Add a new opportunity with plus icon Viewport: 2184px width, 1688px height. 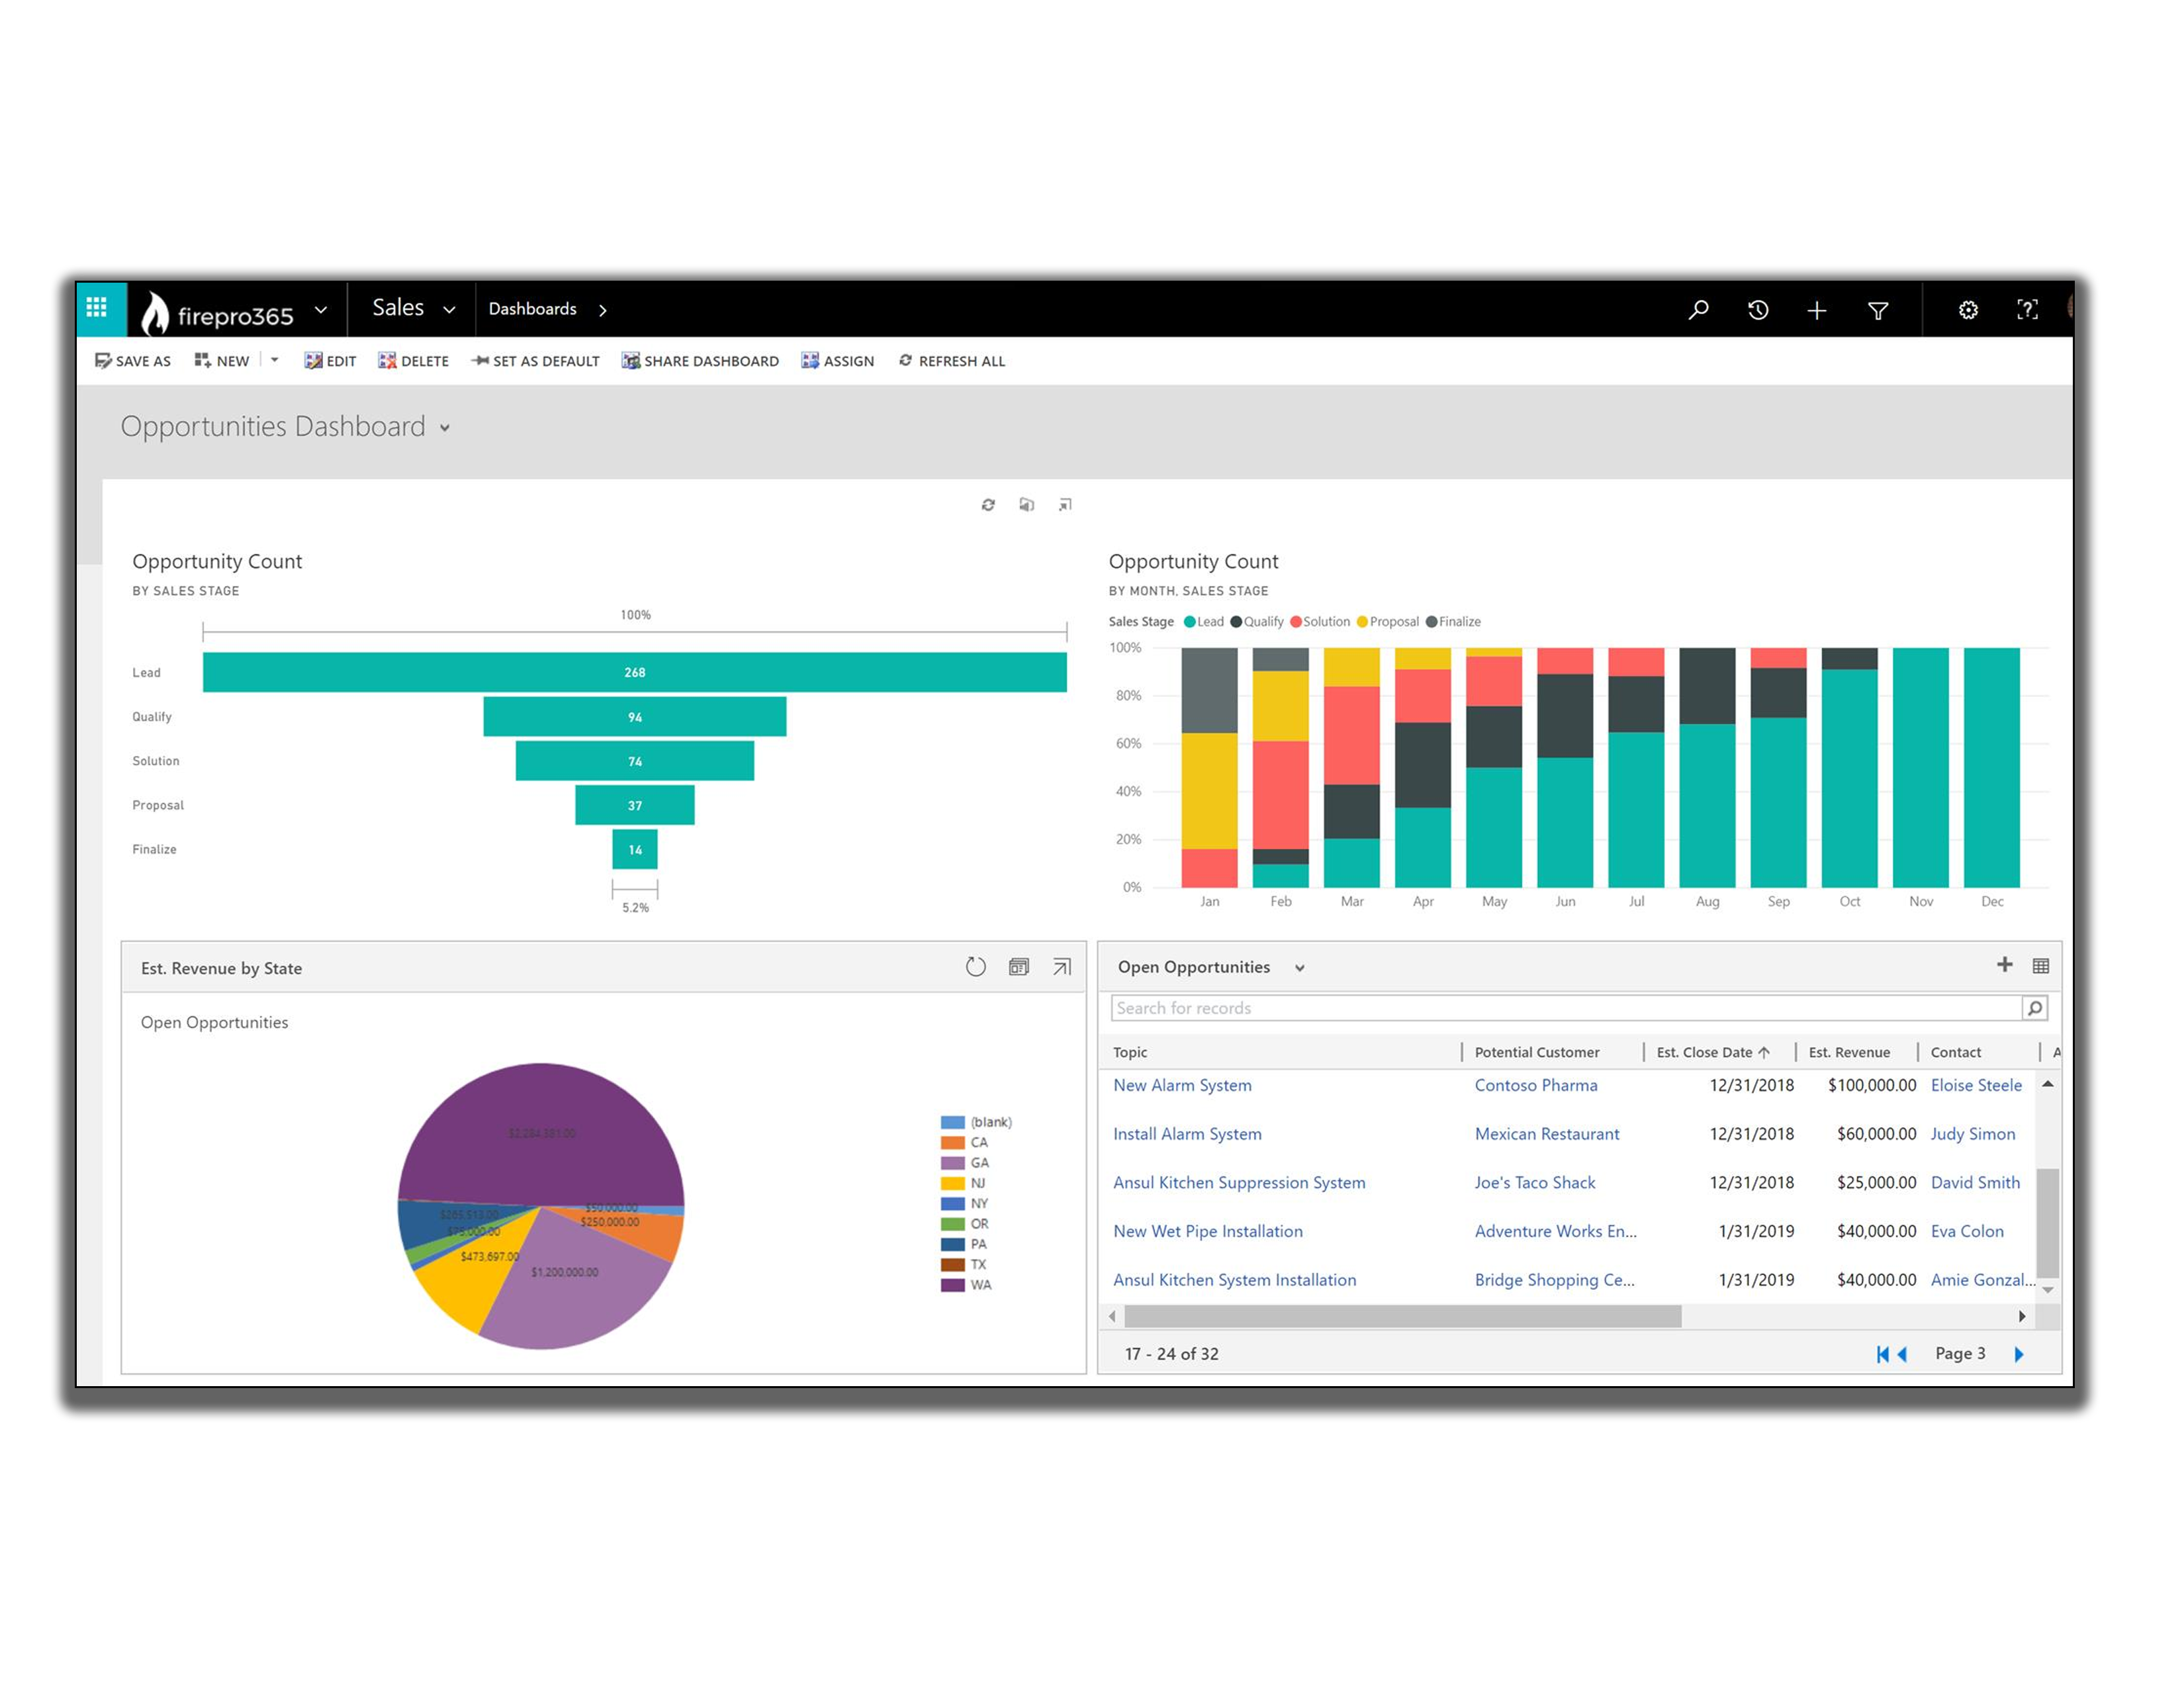tap(2004, 965)
